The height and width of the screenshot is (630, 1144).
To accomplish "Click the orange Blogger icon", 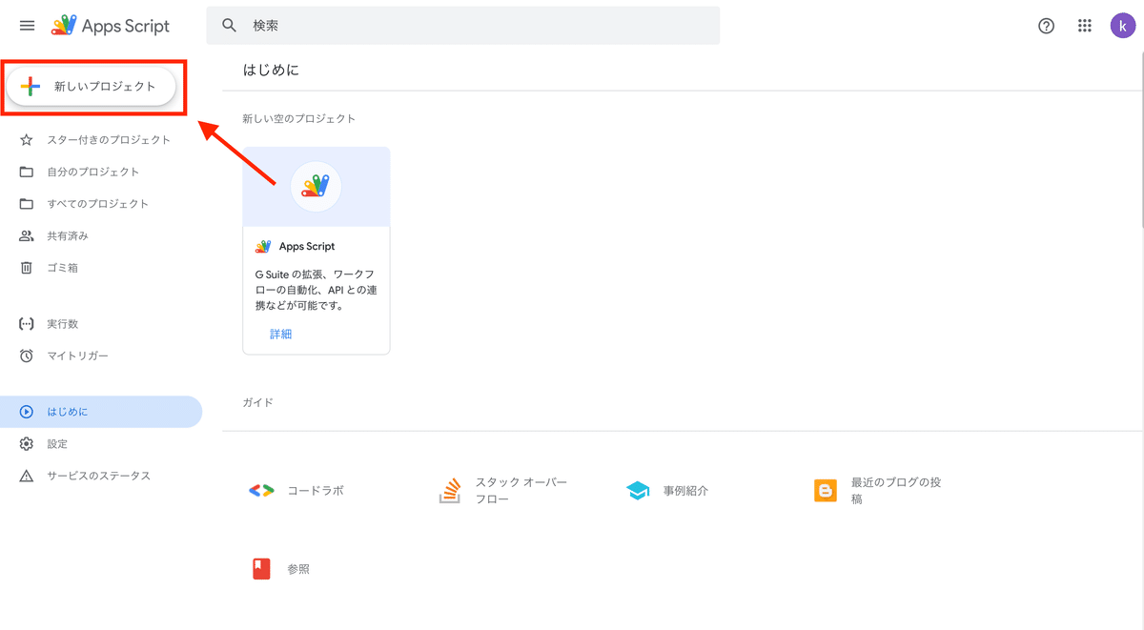I will pos(826,491).
